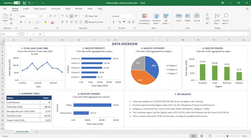Screen dimensions: 251x138
Task: Click the AutoSum sigma icon
Action: [207, 14]
